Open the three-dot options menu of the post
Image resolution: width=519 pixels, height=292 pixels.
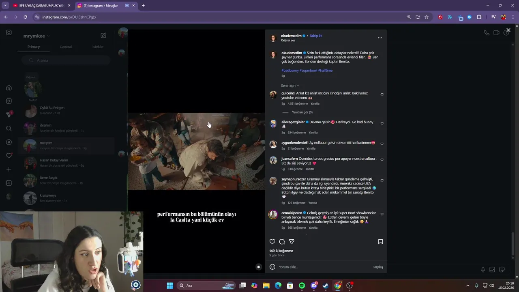tap(380, 38)
